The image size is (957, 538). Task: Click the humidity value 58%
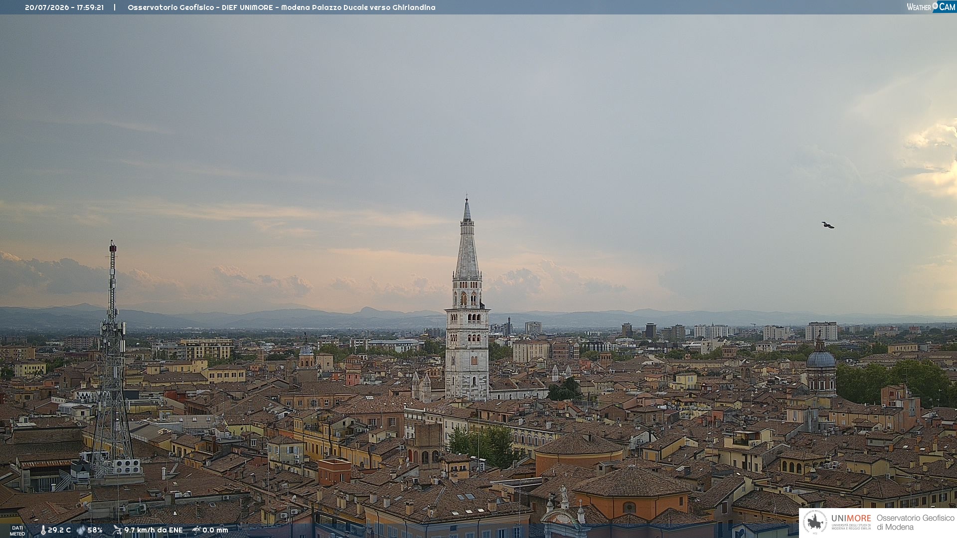click(95, 530)
